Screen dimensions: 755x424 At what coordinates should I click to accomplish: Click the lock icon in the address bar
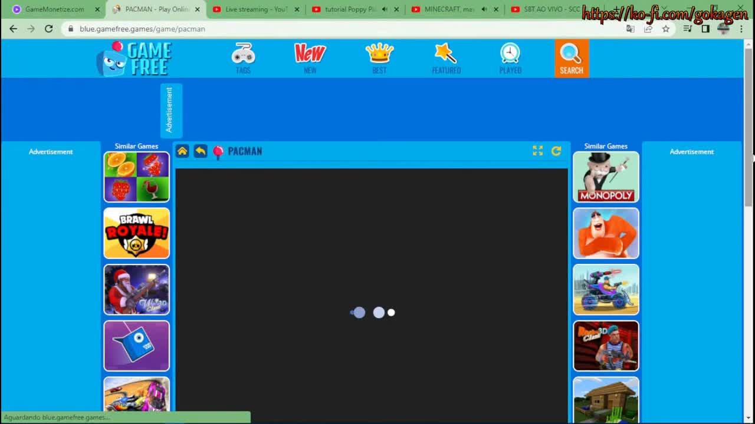[x=71, y=28]
